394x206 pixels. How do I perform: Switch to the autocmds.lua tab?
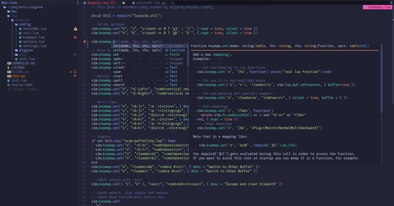[148, 3]
